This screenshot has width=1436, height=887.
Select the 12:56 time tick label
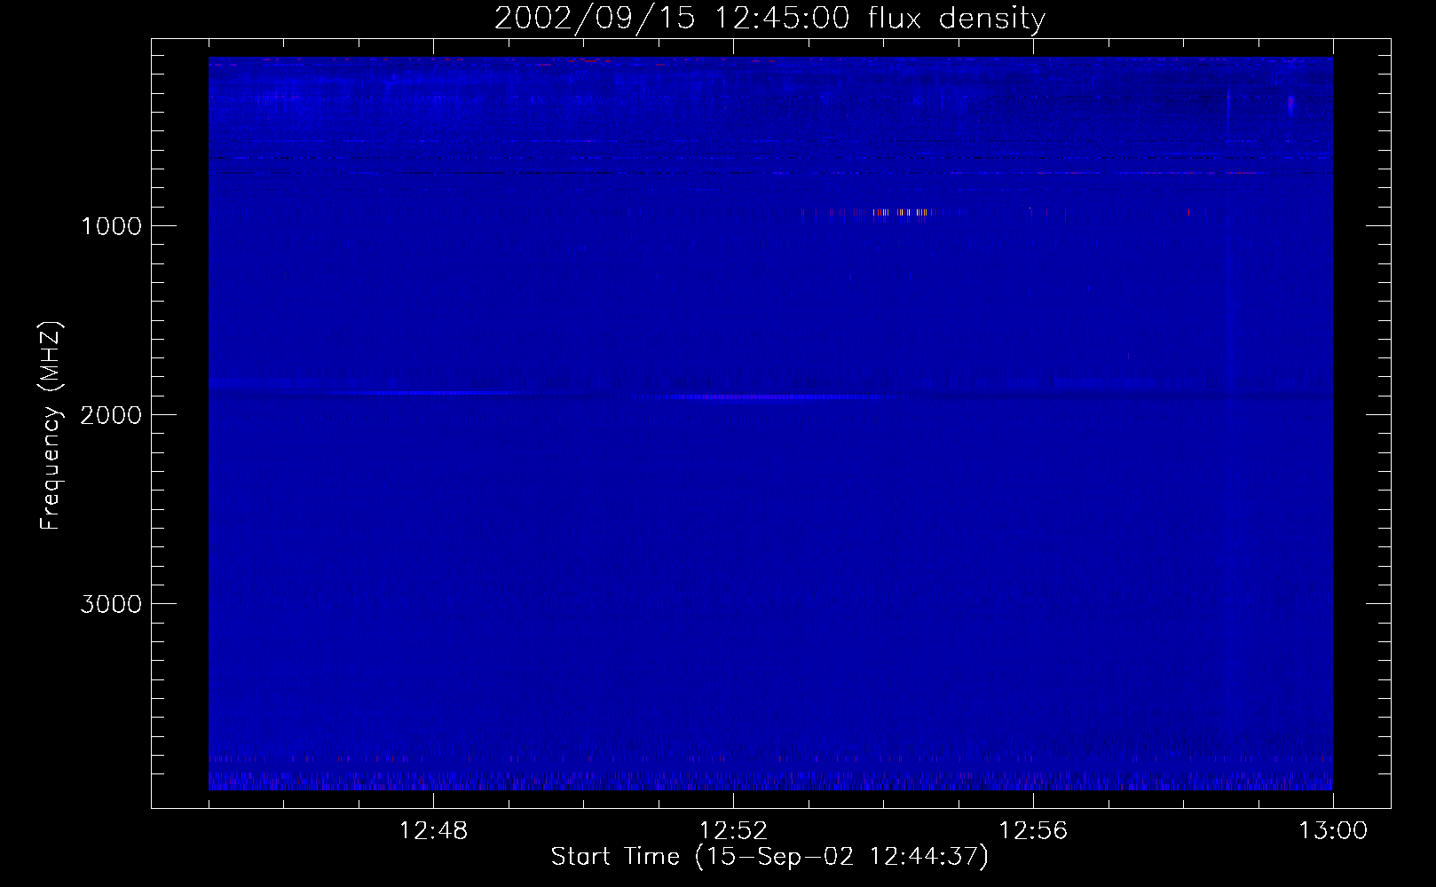(x=1033, y=831)
